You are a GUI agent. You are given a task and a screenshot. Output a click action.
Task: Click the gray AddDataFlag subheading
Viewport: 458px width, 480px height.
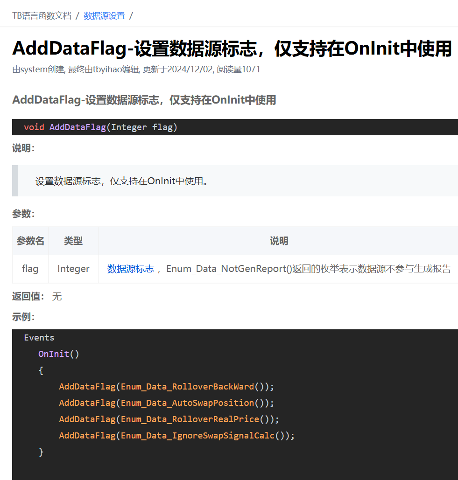click(144, 100)
